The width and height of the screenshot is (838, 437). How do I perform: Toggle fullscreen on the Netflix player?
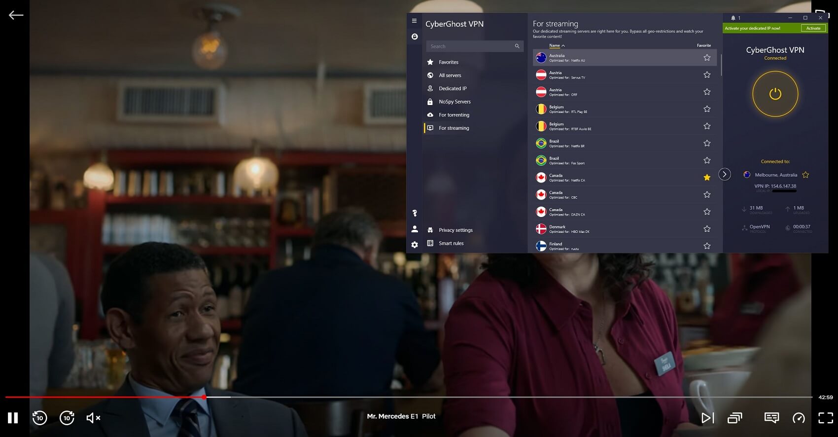pos(826,418)
